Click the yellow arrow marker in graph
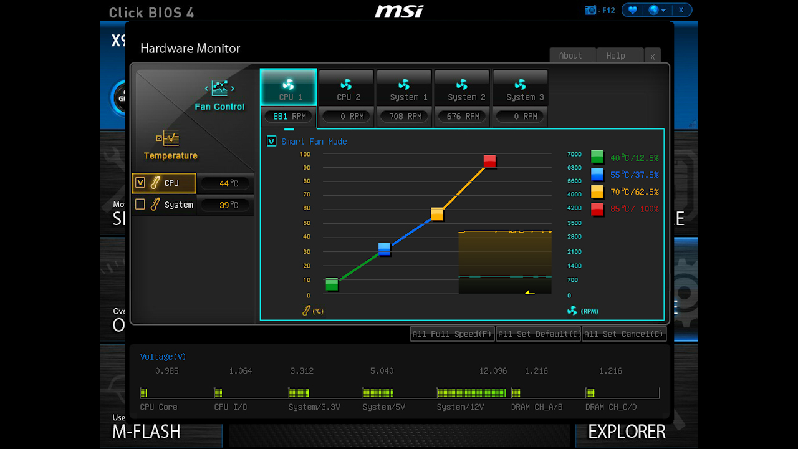 [x=530, y=292]
